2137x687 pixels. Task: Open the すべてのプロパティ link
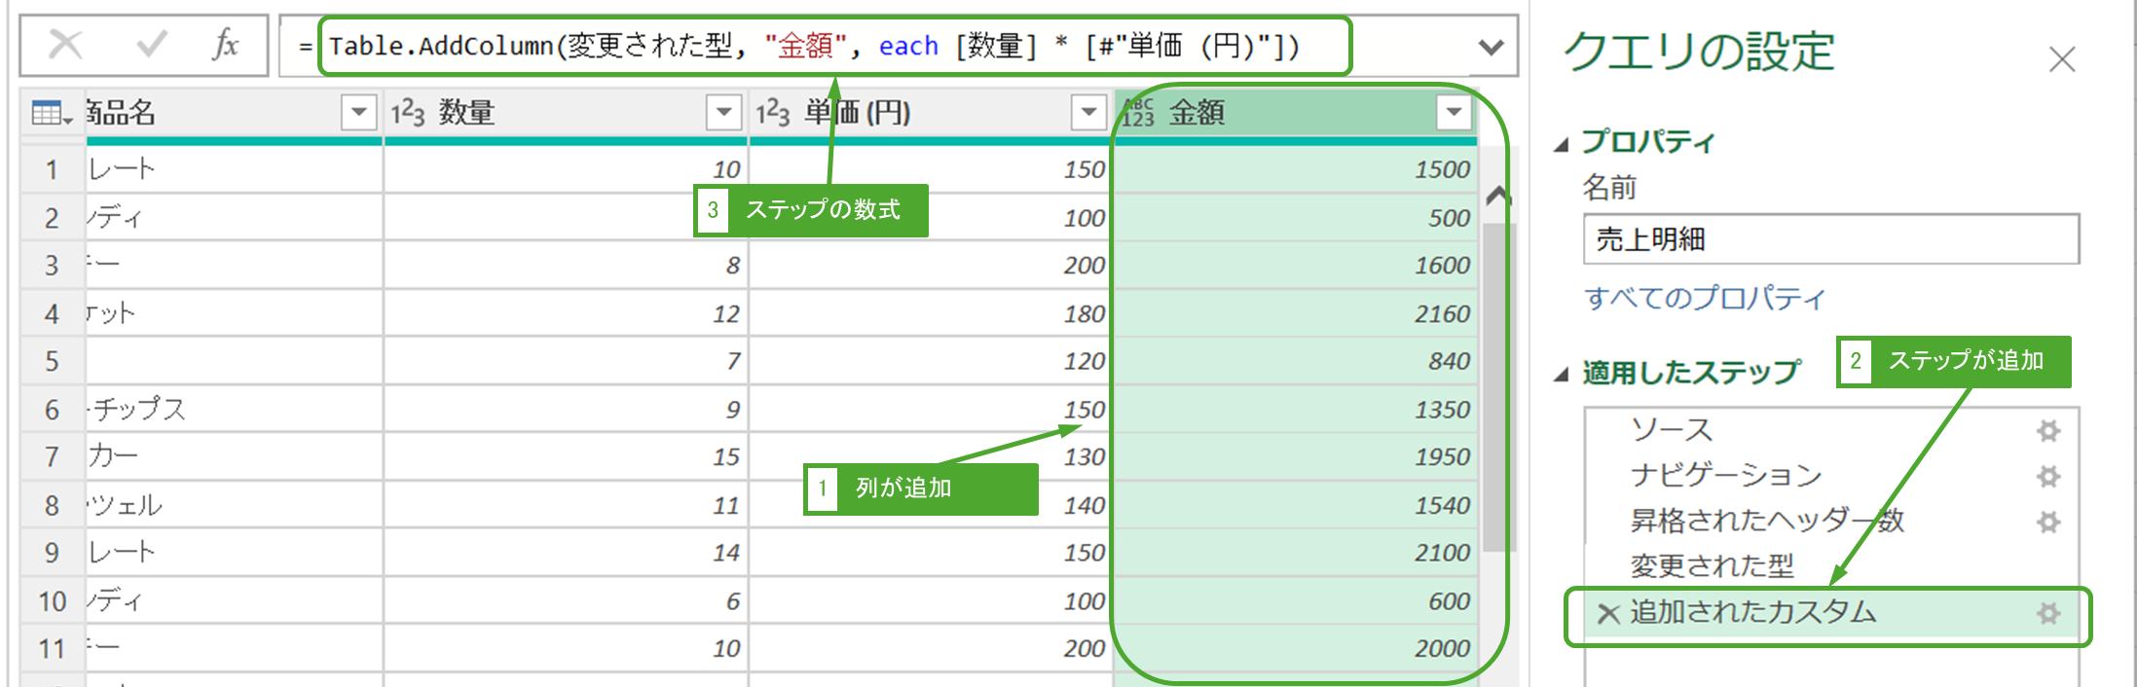[1704, 298]
